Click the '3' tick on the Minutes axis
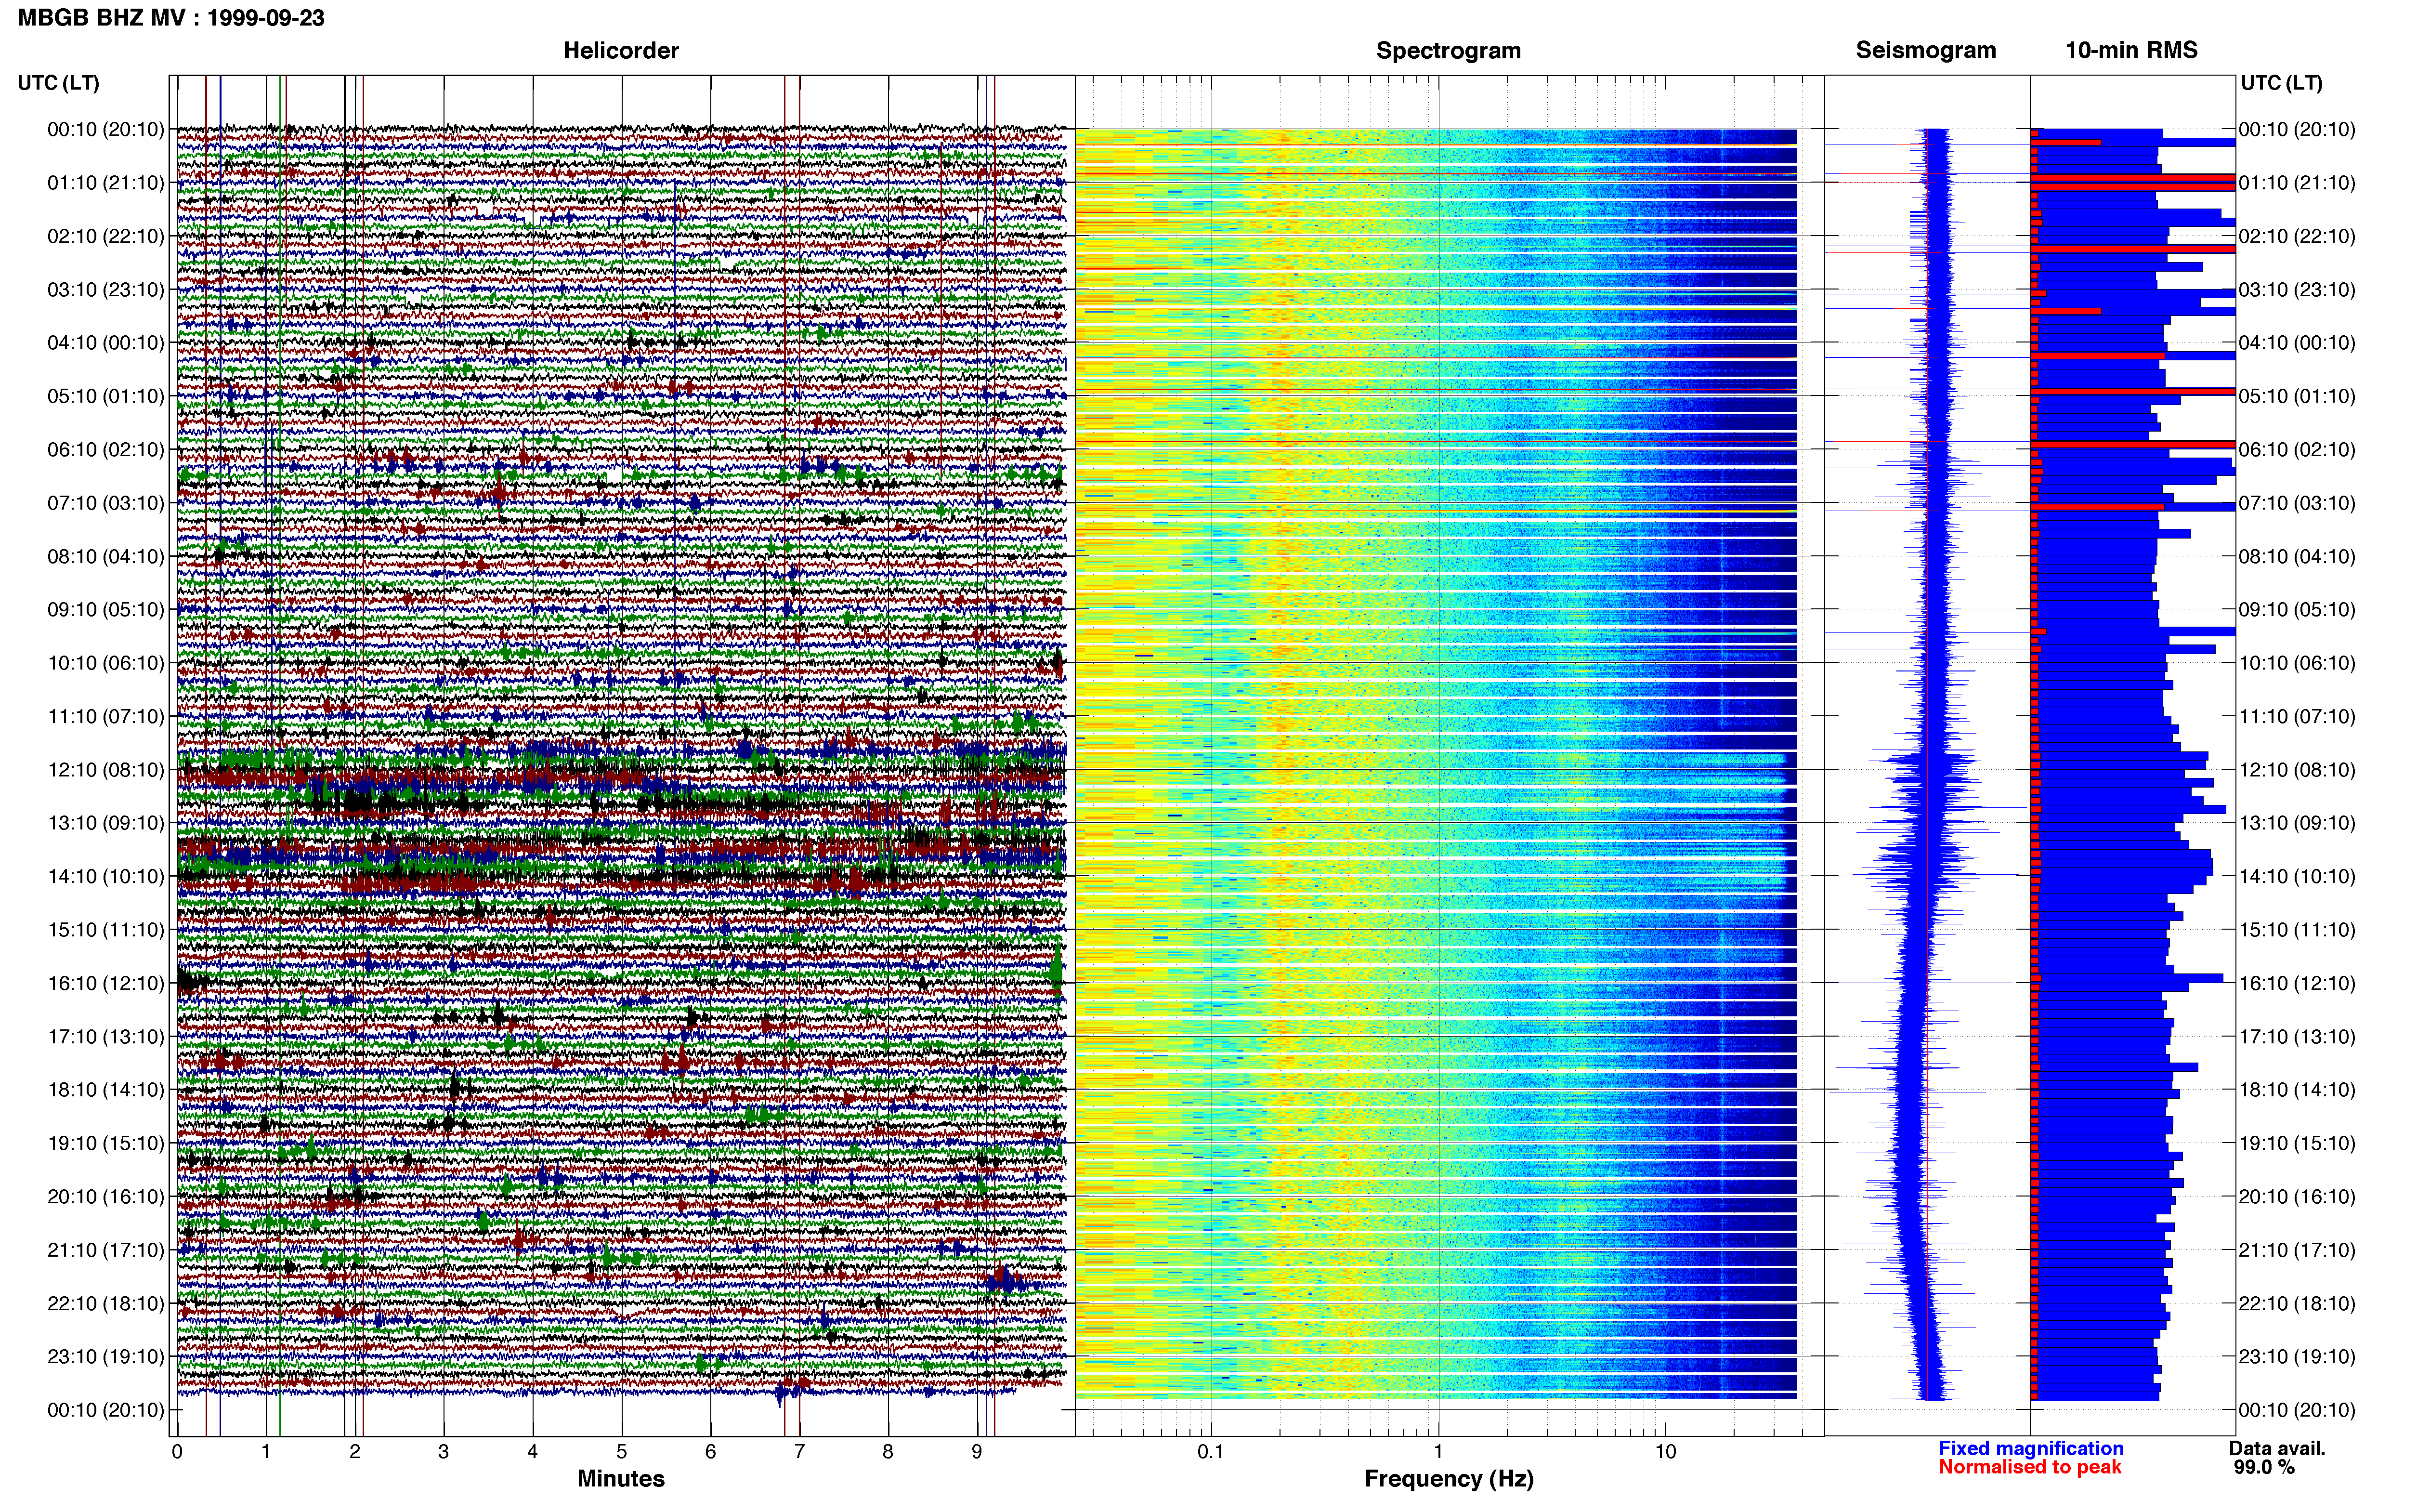 (x=444, y=1452)
